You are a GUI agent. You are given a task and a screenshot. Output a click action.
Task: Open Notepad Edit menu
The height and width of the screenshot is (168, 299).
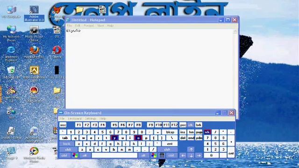tap(78, 26)
